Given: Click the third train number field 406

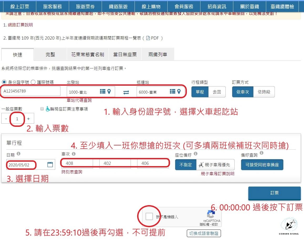Looking at the screenshot, I should coord(153,163).
